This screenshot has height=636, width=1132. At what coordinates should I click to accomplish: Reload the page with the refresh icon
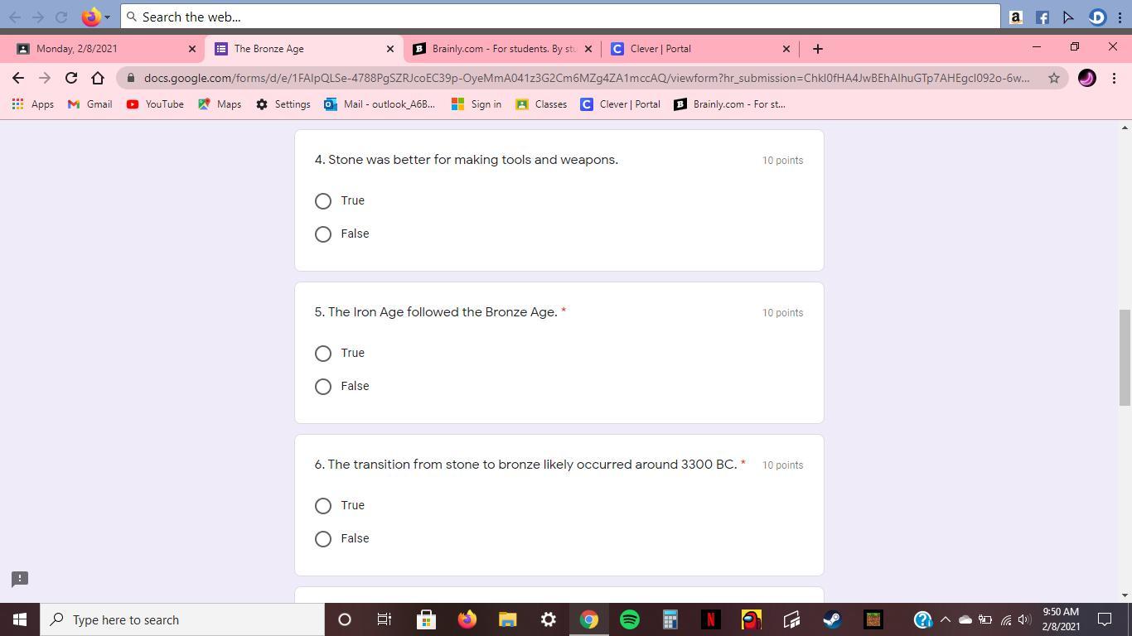tap(71, 78)
